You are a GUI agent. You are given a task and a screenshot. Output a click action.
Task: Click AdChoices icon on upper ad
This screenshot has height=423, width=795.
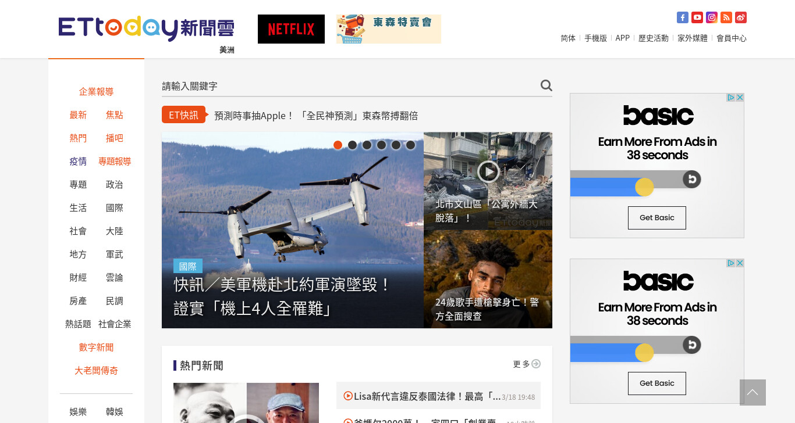(731, 98)
